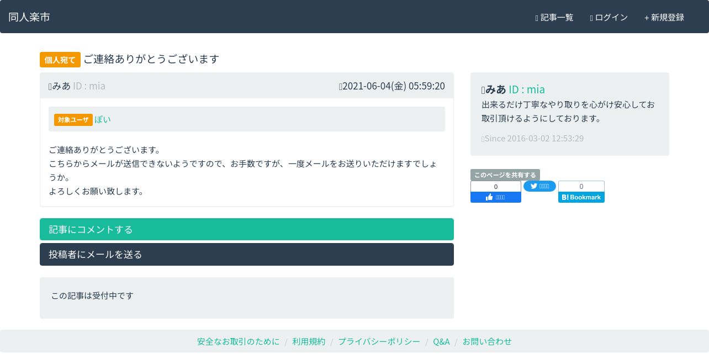The width and height of the screenshot is (709, 364).
Task: Click the 個人宛て orange tag
Action: (60, 60)
